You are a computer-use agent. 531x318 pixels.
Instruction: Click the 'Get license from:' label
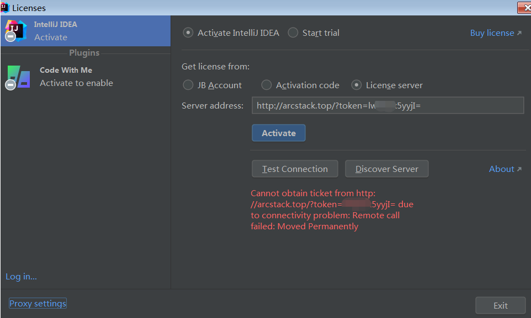pyautogui.click(x=215, y=67)
